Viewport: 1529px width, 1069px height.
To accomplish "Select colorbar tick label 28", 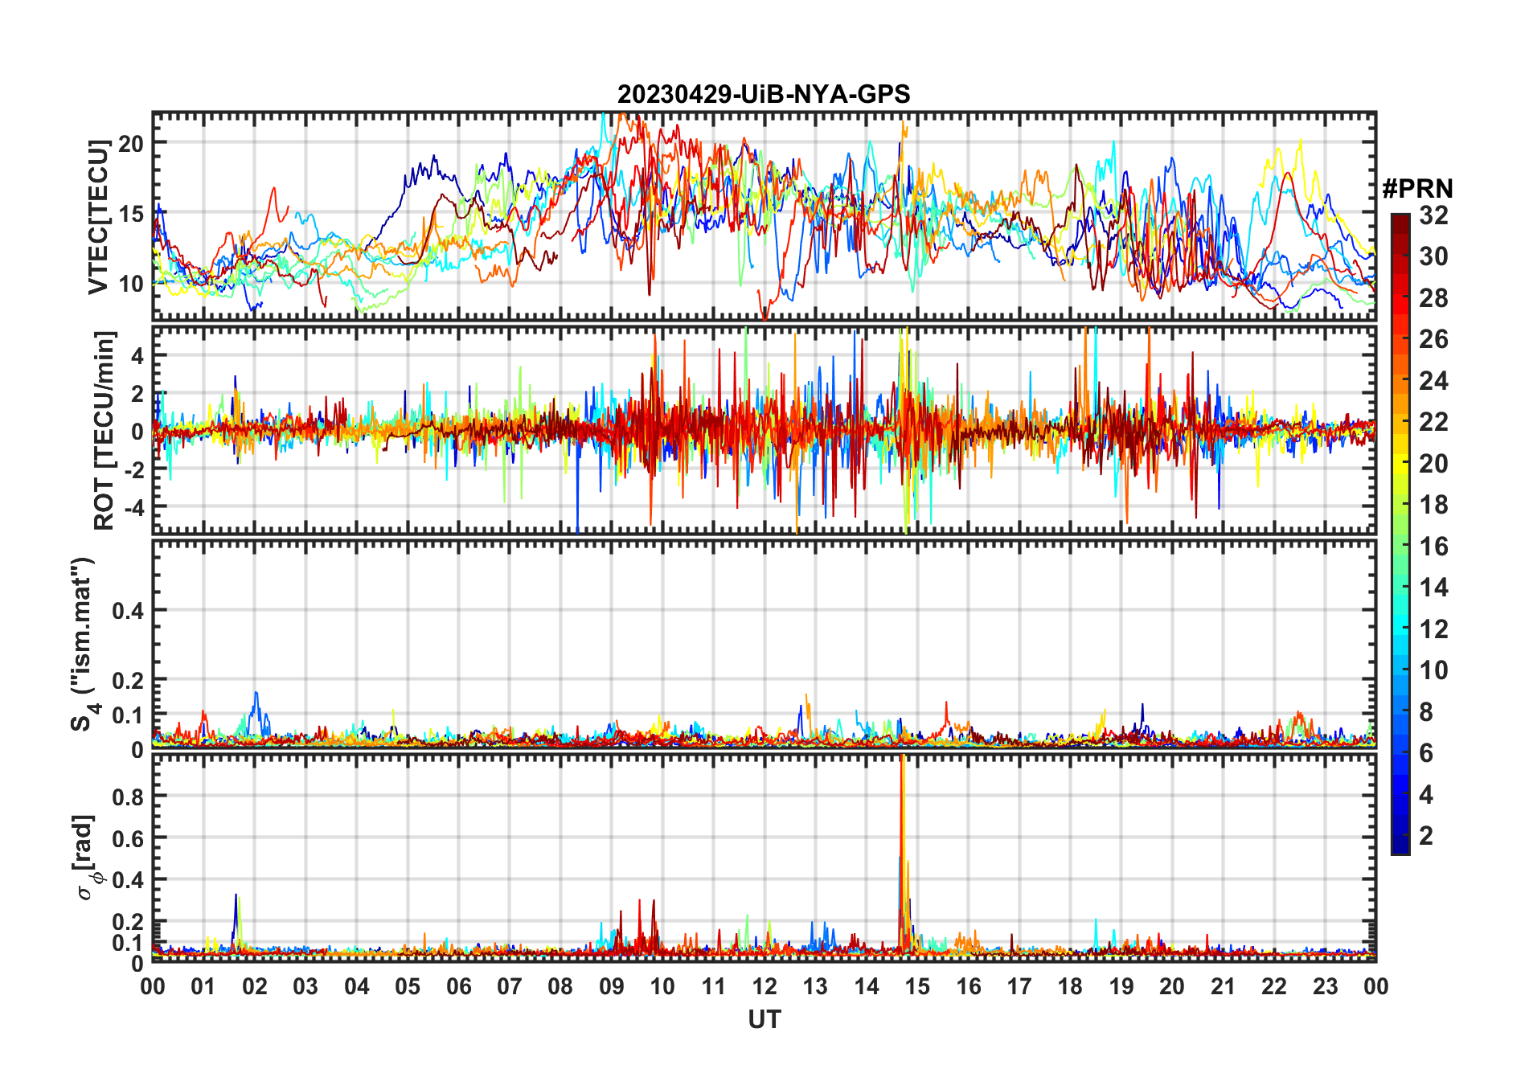I will tap(1433, 298).
